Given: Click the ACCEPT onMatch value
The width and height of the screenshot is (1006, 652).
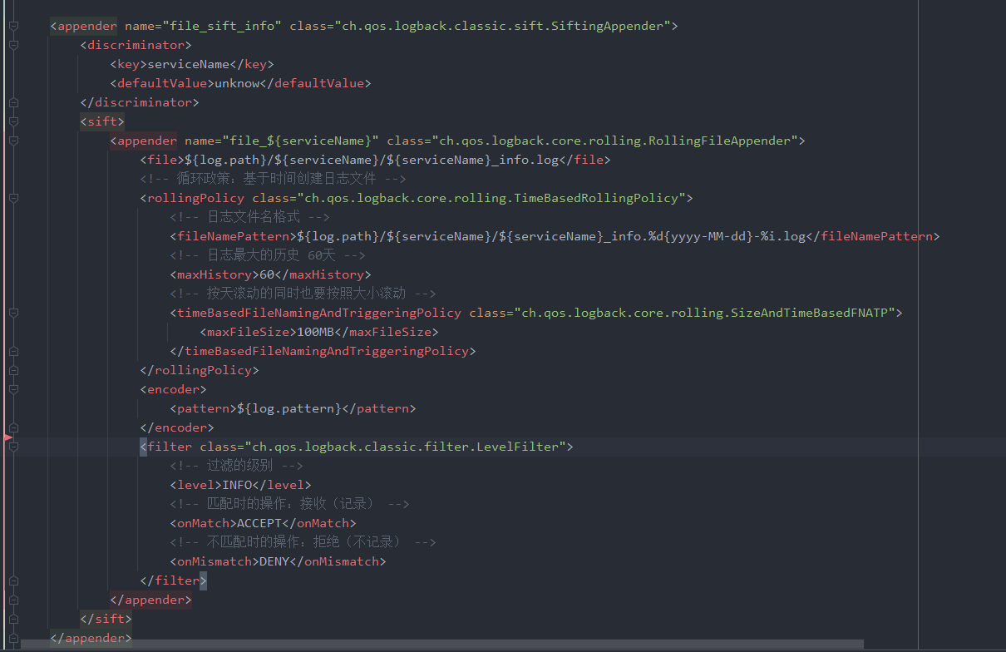Looking at the screenshot, I should tap(259, 523).
